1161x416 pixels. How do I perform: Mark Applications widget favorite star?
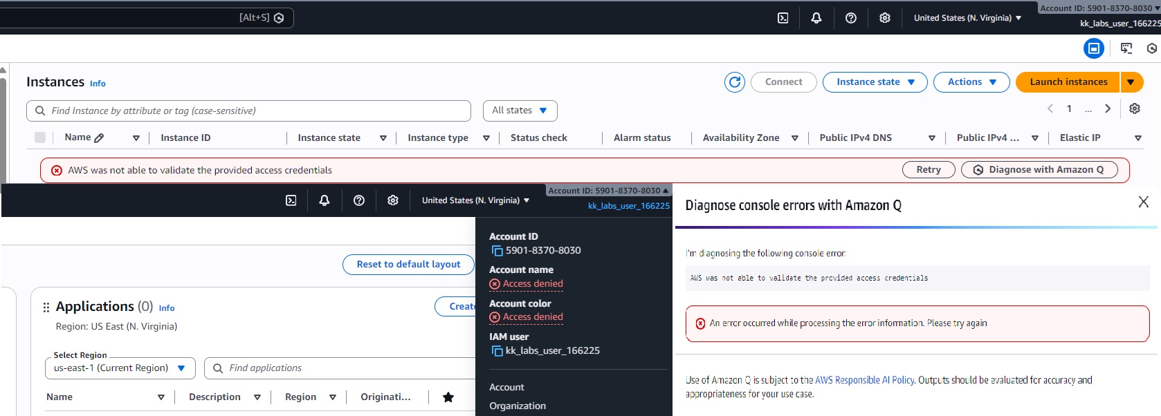click(x=448, y=397)
